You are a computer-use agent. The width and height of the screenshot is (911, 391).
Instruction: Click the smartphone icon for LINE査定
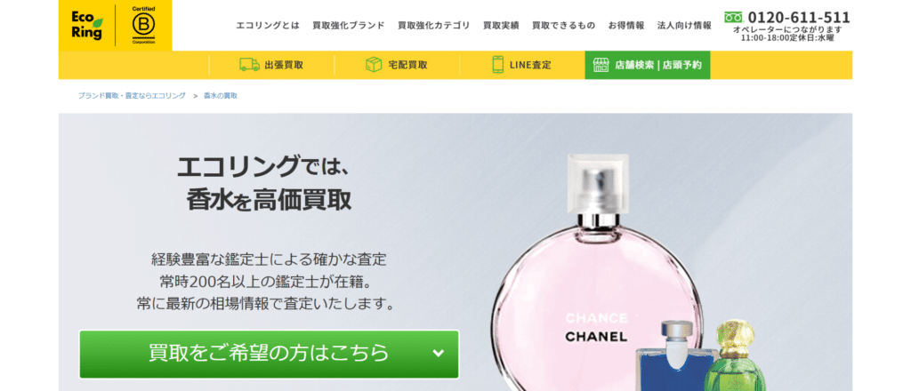498,65
